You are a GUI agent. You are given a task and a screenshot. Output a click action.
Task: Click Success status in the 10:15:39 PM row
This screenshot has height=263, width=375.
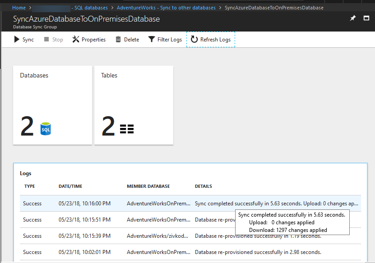(x=32, y=236)
